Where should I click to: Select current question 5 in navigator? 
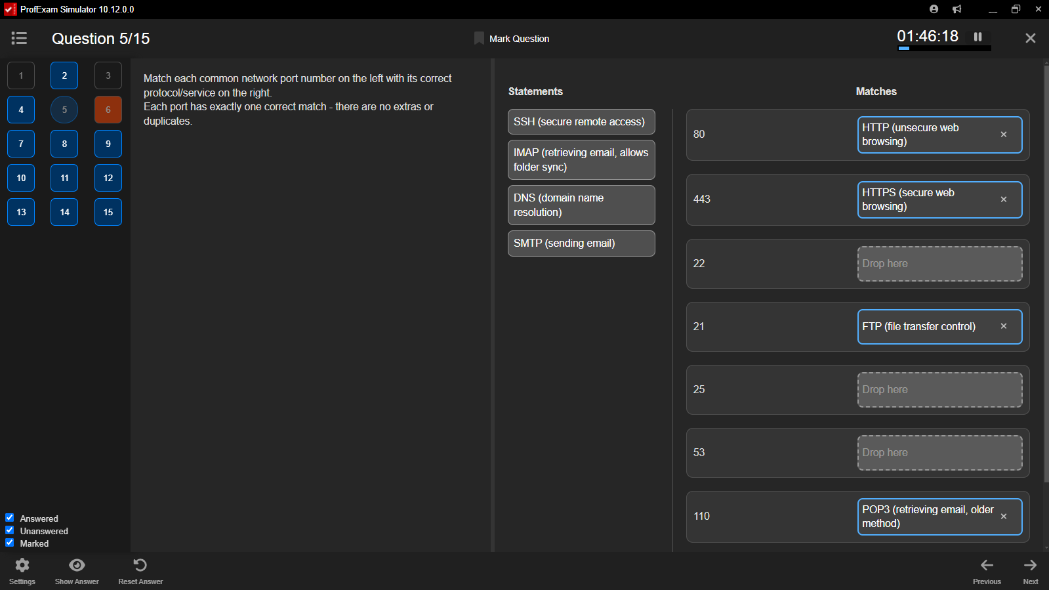[64, 110]
